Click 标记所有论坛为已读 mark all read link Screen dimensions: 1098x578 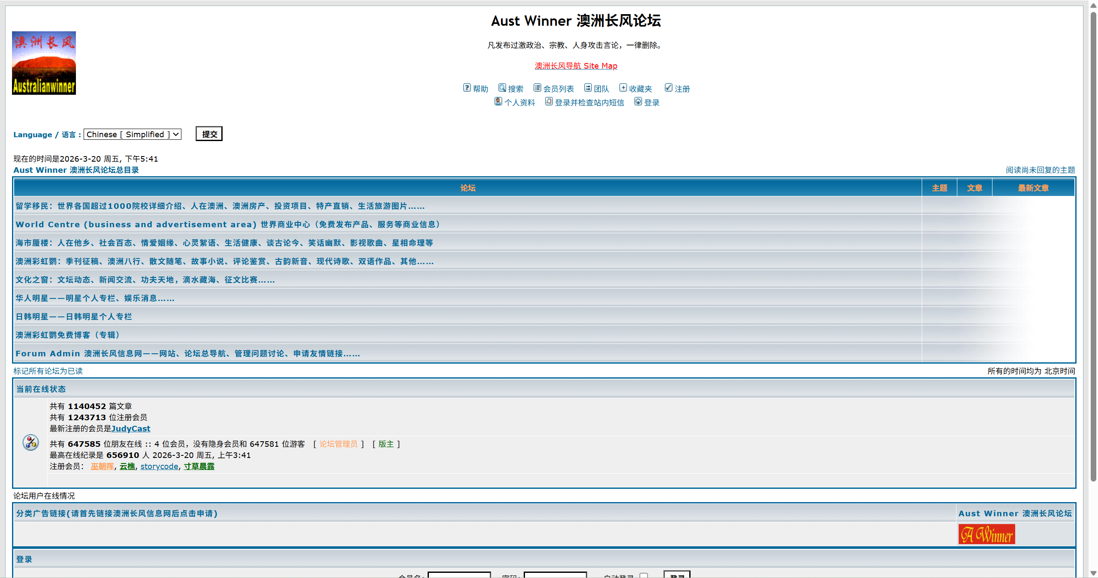[x=48, y=371]
